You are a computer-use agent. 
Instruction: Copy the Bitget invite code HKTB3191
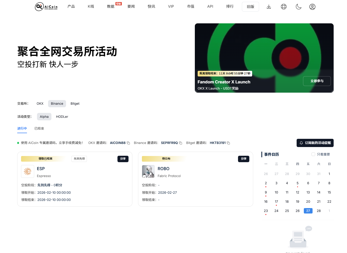pos(228,143)
